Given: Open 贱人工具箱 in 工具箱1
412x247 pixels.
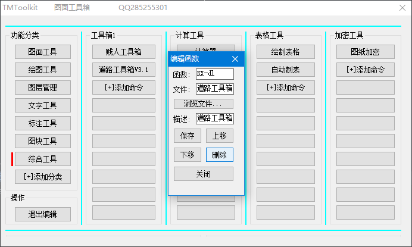Looking at the screenshot, I should point(124,52).
